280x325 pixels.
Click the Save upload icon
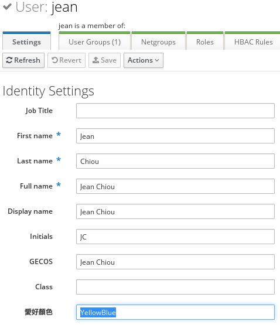[95, 60]
